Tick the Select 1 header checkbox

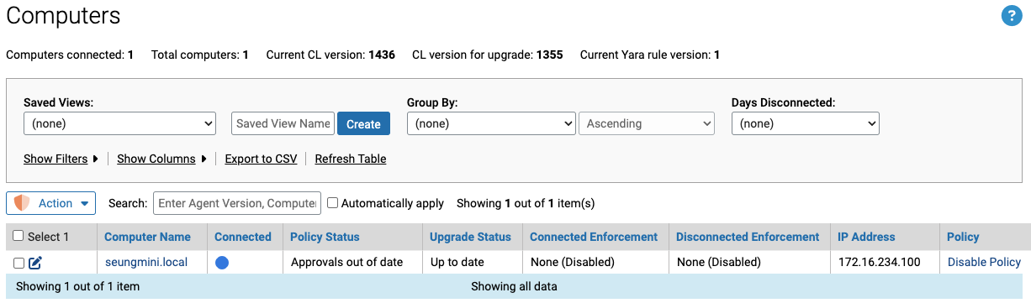[19, 237]
